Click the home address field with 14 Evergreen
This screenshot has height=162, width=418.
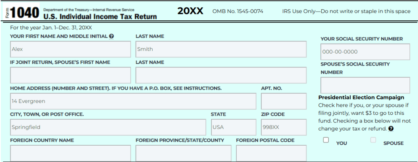point(133,101)
